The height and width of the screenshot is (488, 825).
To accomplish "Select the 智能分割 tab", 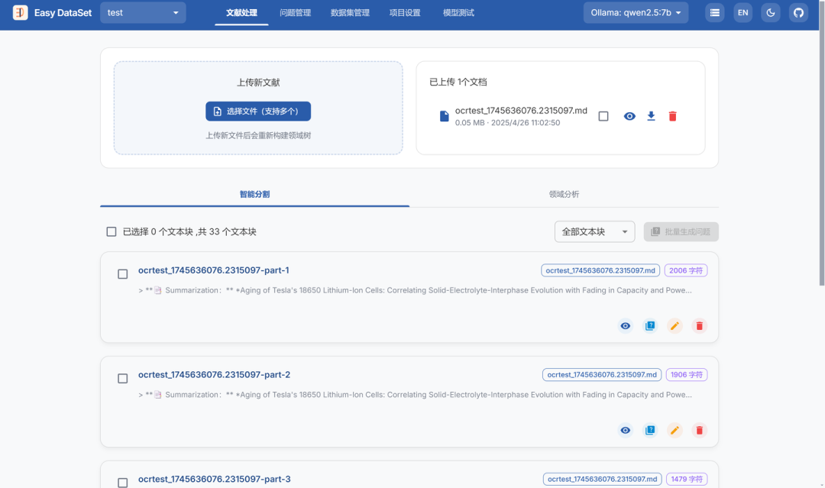I will (254, 194).
